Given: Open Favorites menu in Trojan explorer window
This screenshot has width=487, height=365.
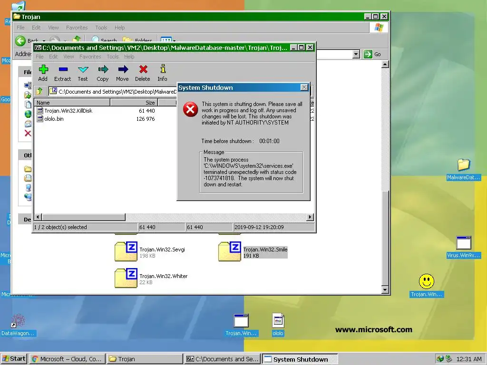Looking at the screenshot, I should point(77,28).
